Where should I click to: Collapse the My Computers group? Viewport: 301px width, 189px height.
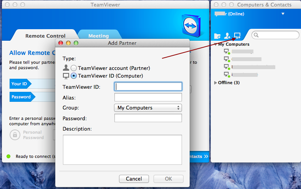click(x=216, y=45)
